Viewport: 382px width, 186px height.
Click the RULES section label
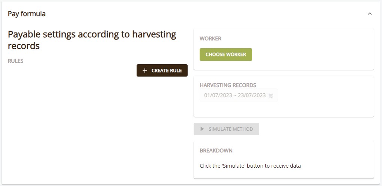pos(16,61)
